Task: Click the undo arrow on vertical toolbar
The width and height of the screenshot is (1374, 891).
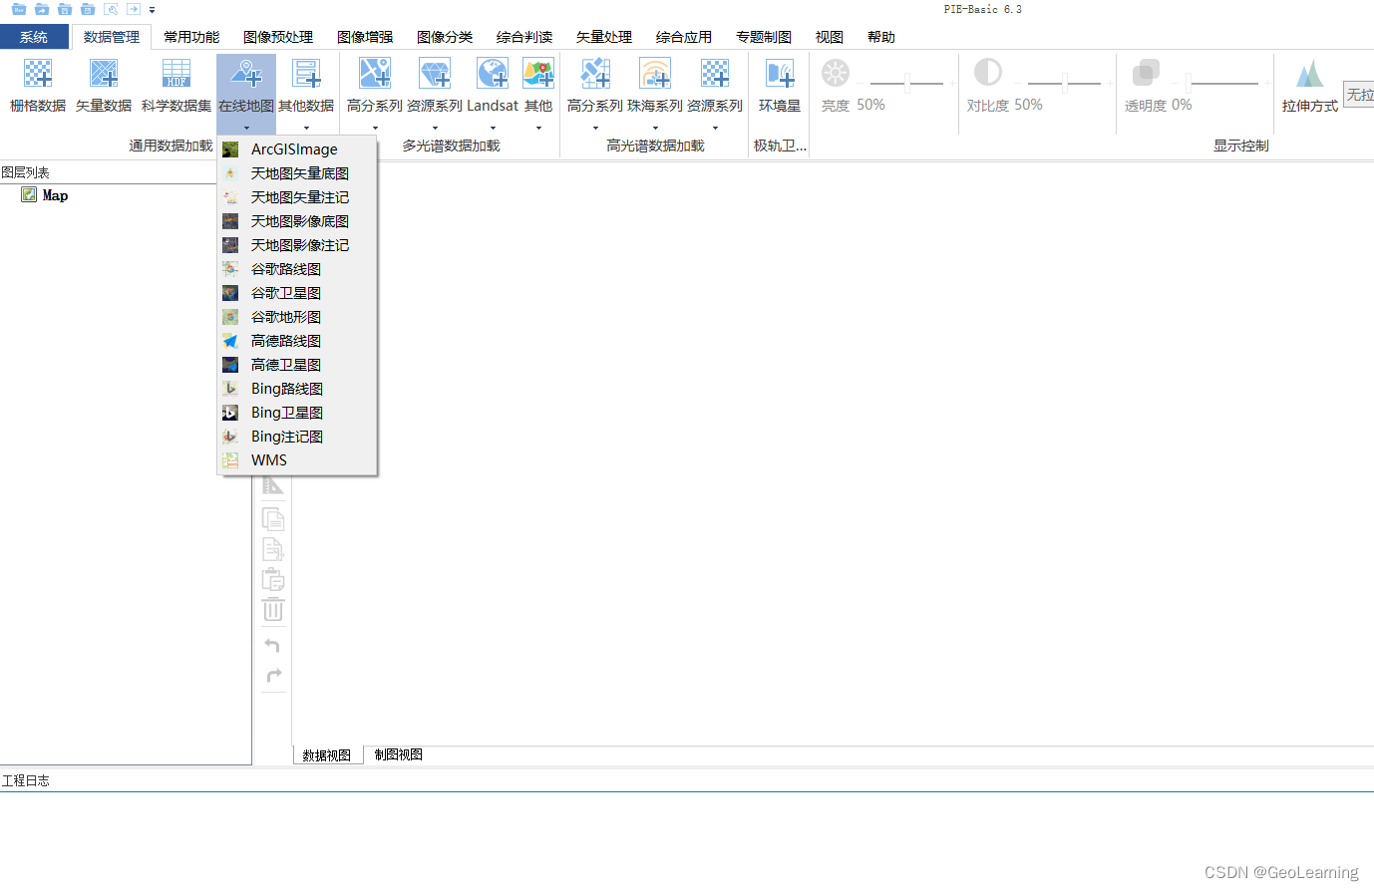Action: 273,645
